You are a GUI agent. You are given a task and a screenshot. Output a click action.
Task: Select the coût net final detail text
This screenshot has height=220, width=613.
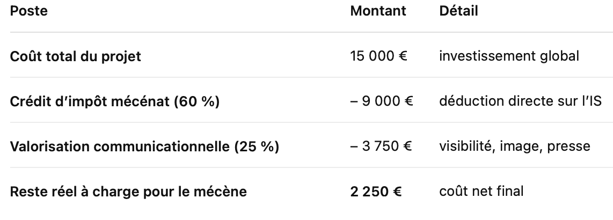click(481, 191)
